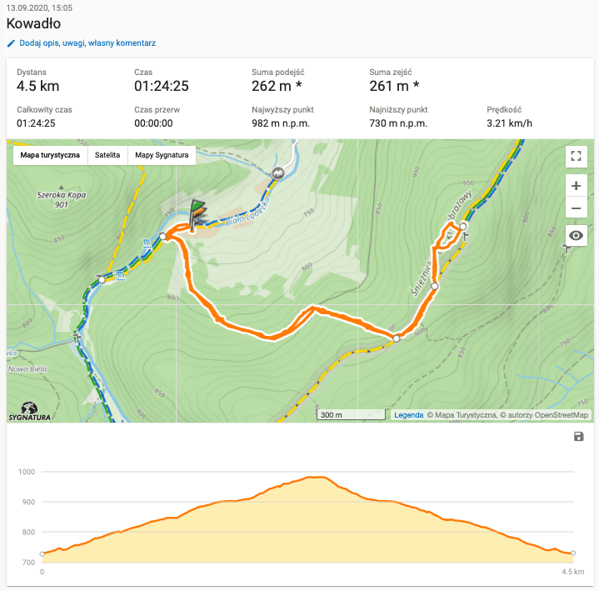Switch to Mapa turystyczna layer
The height and width of the screenshot is (591, 599).
click(x=50, y=155)
